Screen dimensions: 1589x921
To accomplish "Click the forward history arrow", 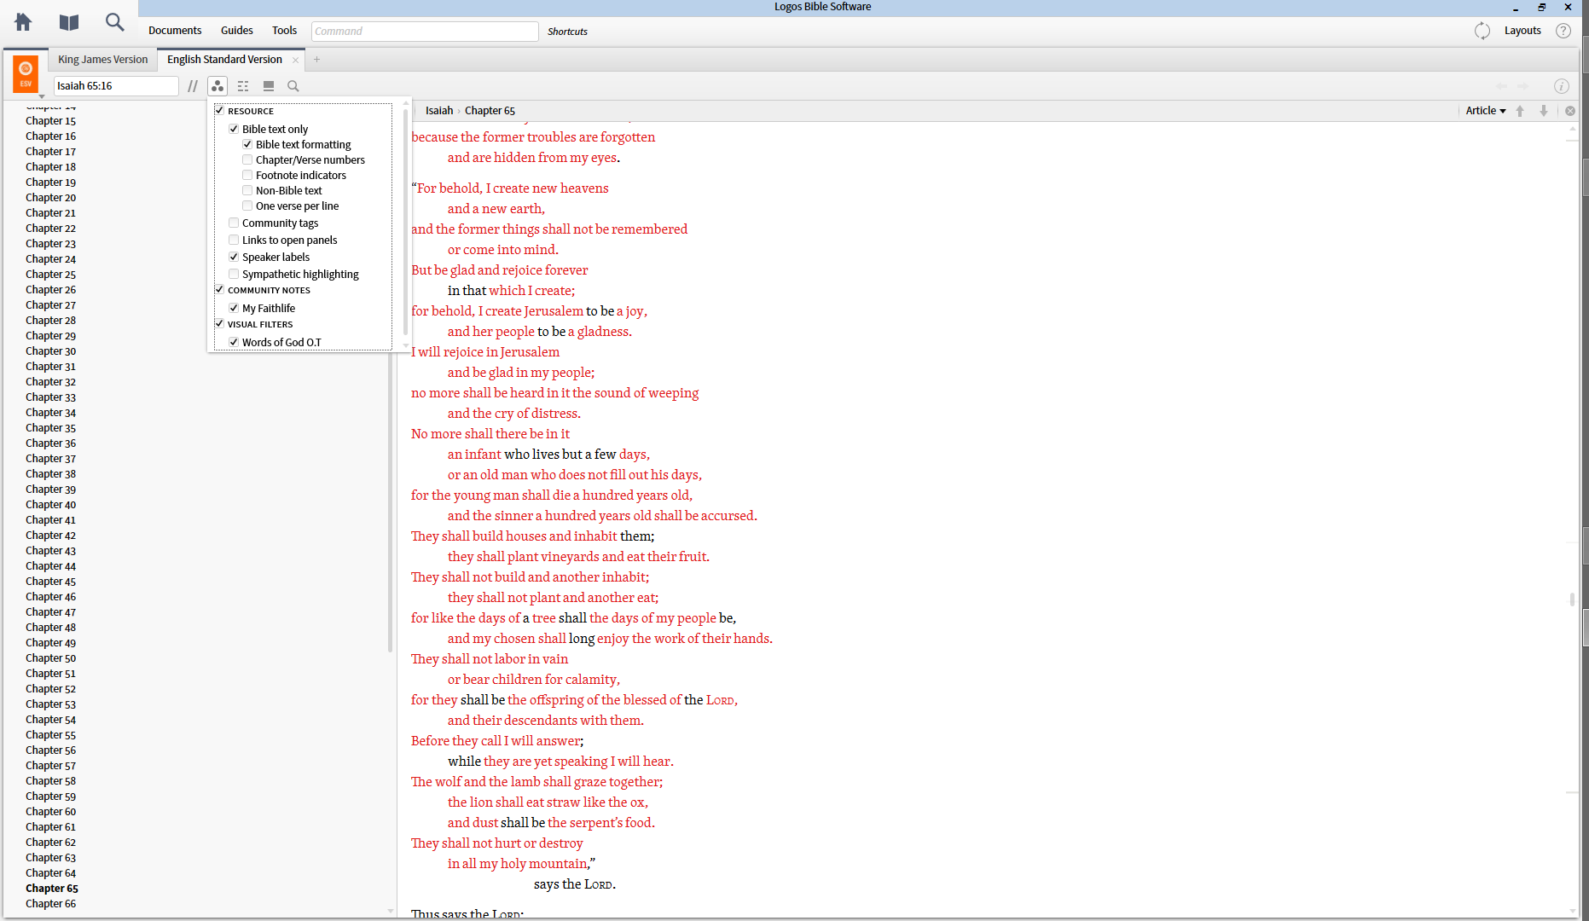I will (x=1523, y=86).
